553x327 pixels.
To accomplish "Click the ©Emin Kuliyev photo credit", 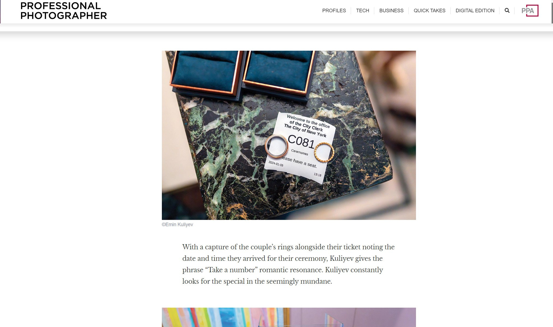I will pos(177,225).
